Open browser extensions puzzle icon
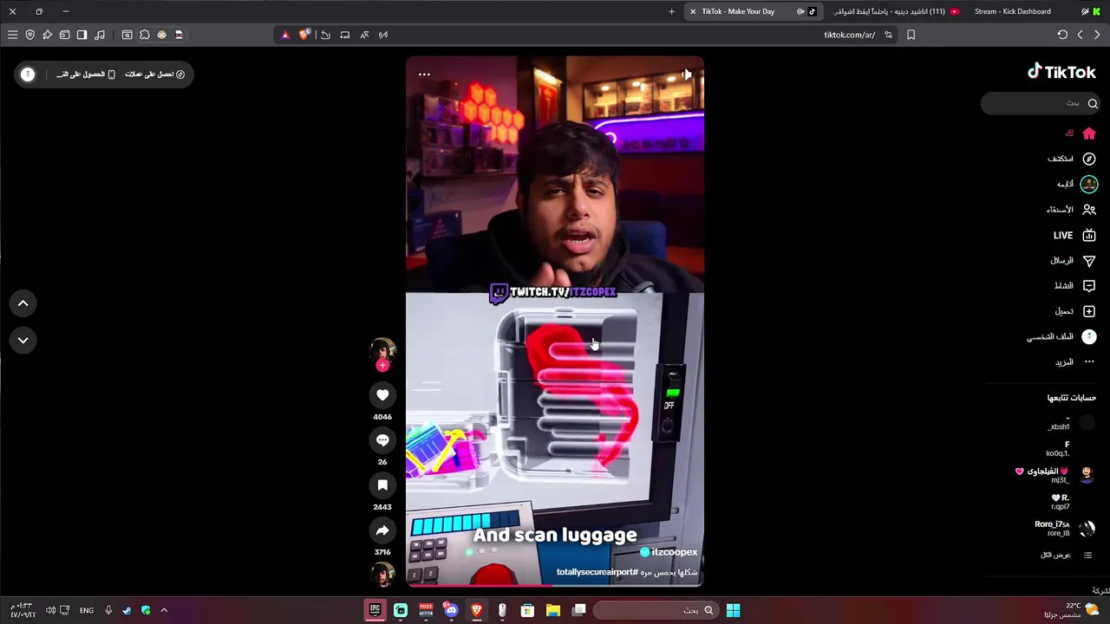The image size is (1110, 624). tap(144, 35)
